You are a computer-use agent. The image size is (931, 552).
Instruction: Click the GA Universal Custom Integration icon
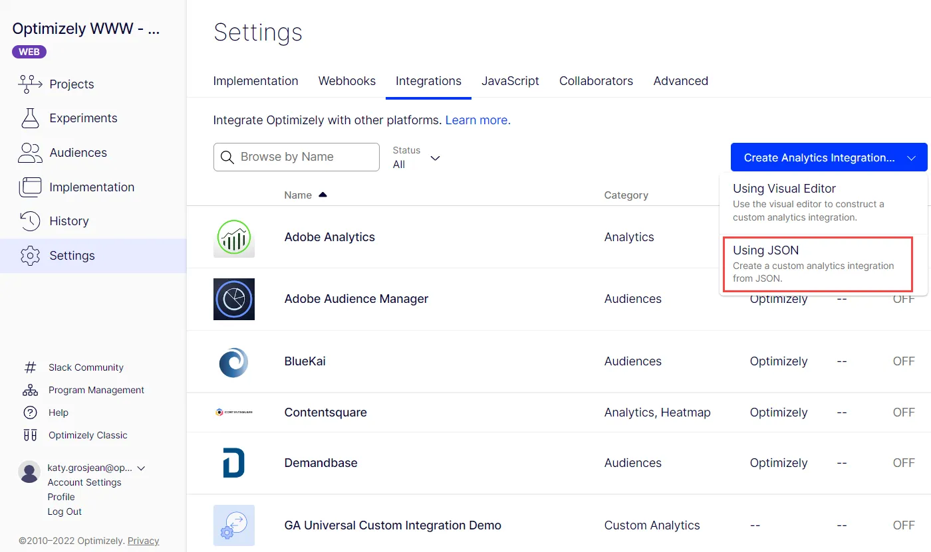tap(234, 525)
